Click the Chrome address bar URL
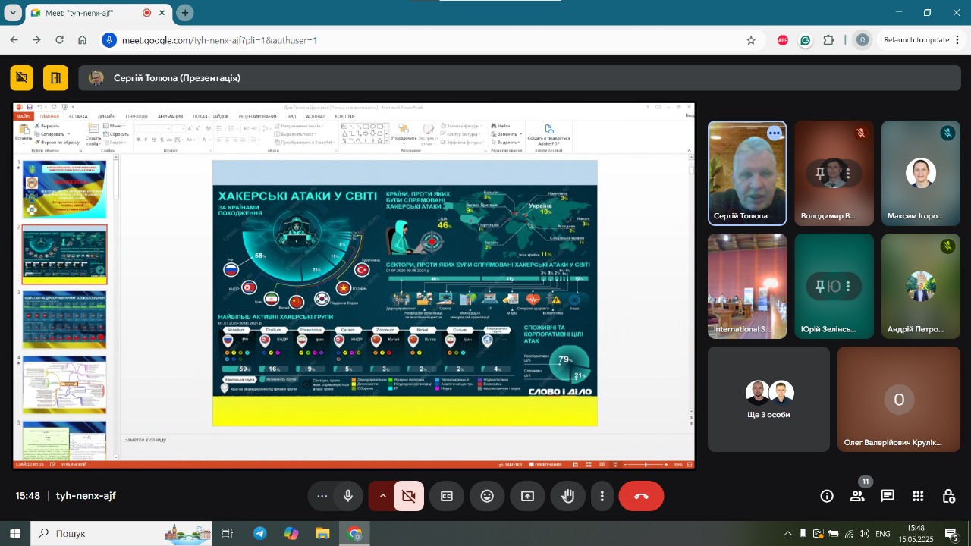Image resolution: width=971 pixels, height=546 pixels. click(x=220, y=40)
